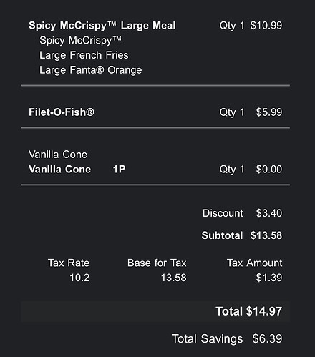Select the Spicy McCrispy Large Meal title
The image size is (315, 357).
(x=102, y=26)
